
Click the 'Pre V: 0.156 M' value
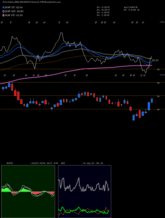coord(131,10)
